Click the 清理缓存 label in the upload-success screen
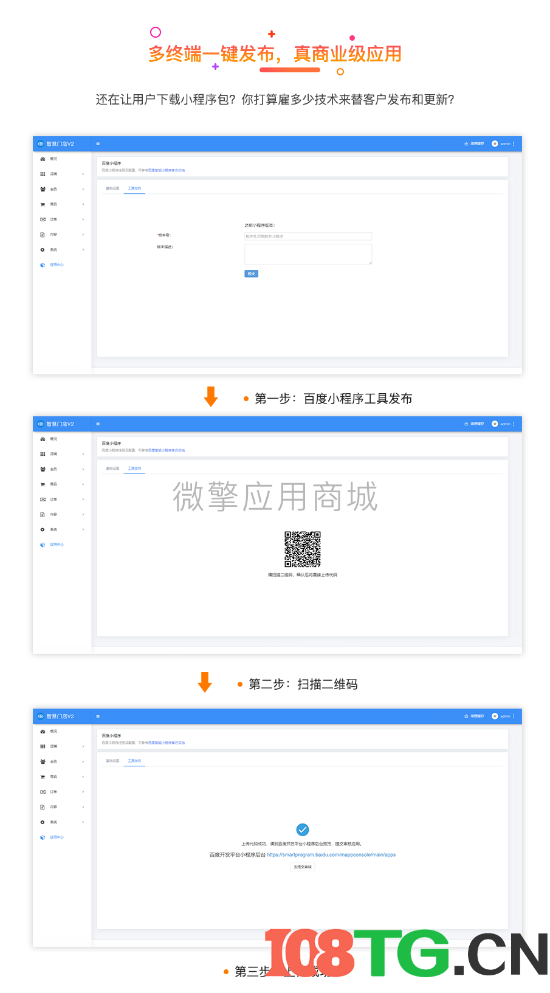This screenshot has height=993, width=550. coord(478,716)
